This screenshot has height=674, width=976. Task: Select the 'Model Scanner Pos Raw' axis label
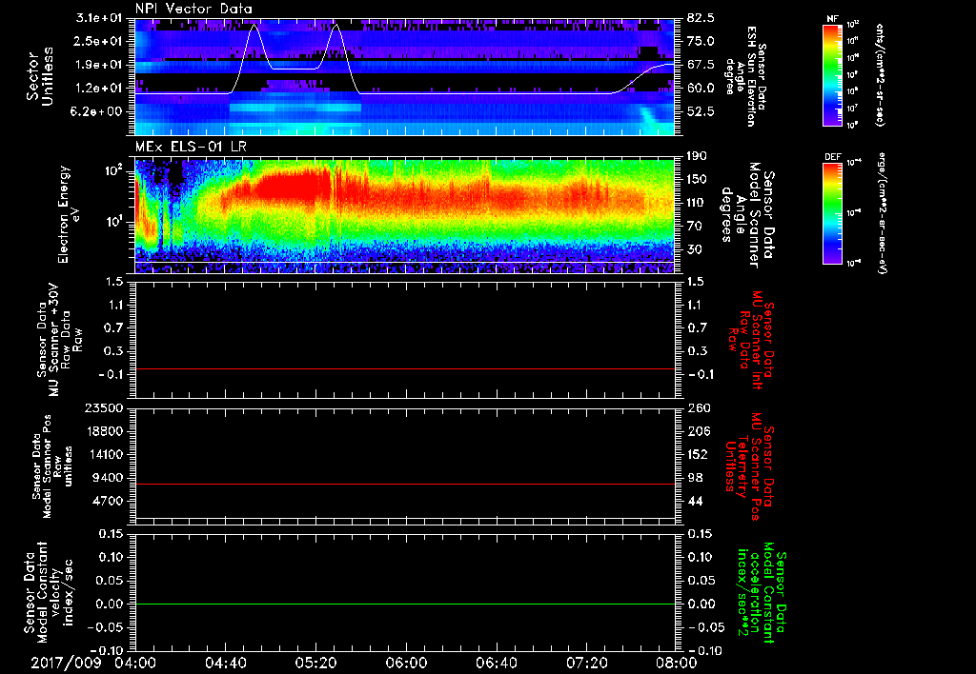52,466
